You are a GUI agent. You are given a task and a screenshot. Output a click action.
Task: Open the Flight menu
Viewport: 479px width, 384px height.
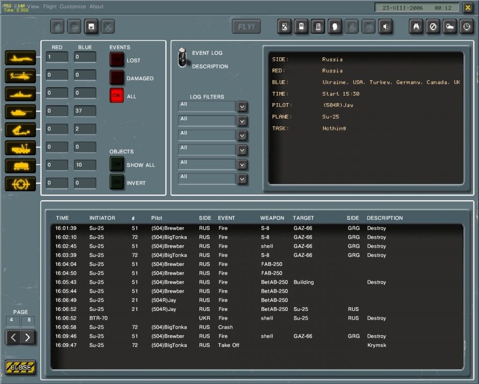click(50, 7)
